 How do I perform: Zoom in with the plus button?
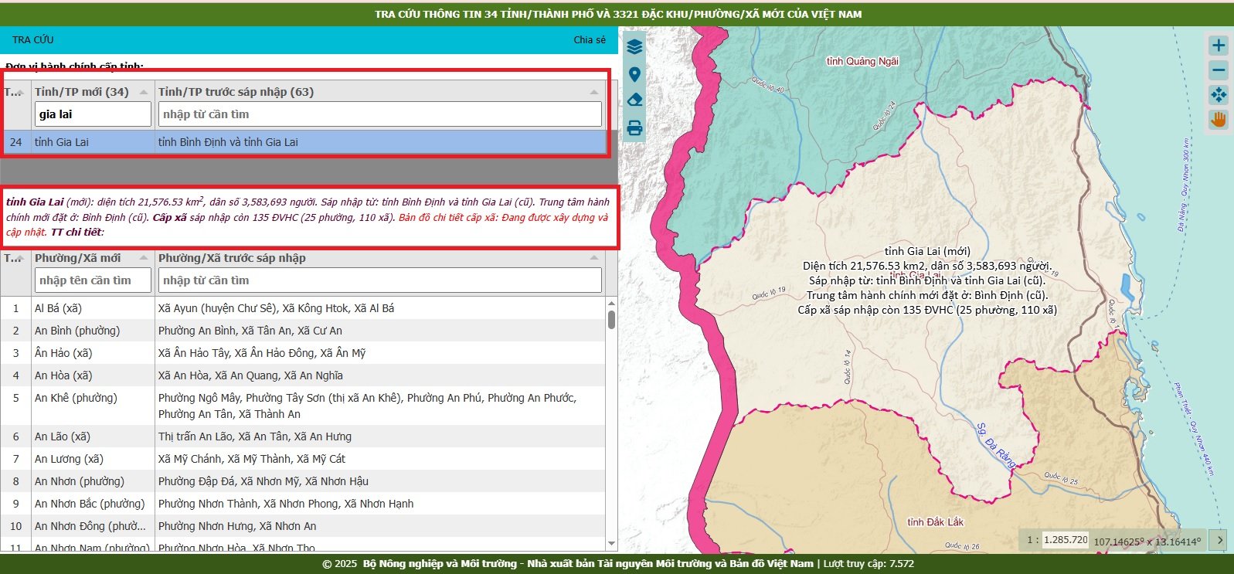coord(1219,46)
